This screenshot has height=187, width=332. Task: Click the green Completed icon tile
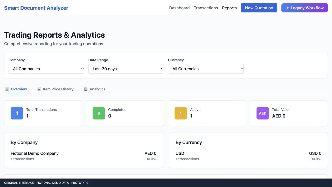click(x=99, y=113)
